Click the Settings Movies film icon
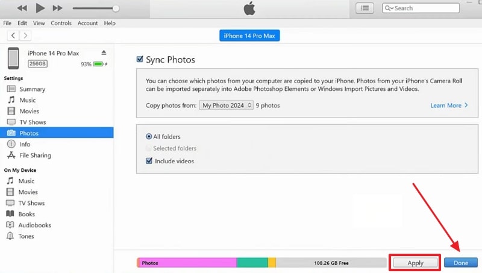Viewport: 482px width, 273px height. click(11, 111)
